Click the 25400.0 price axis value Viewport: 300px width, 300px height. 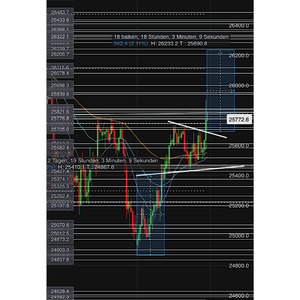coord(239,176)
